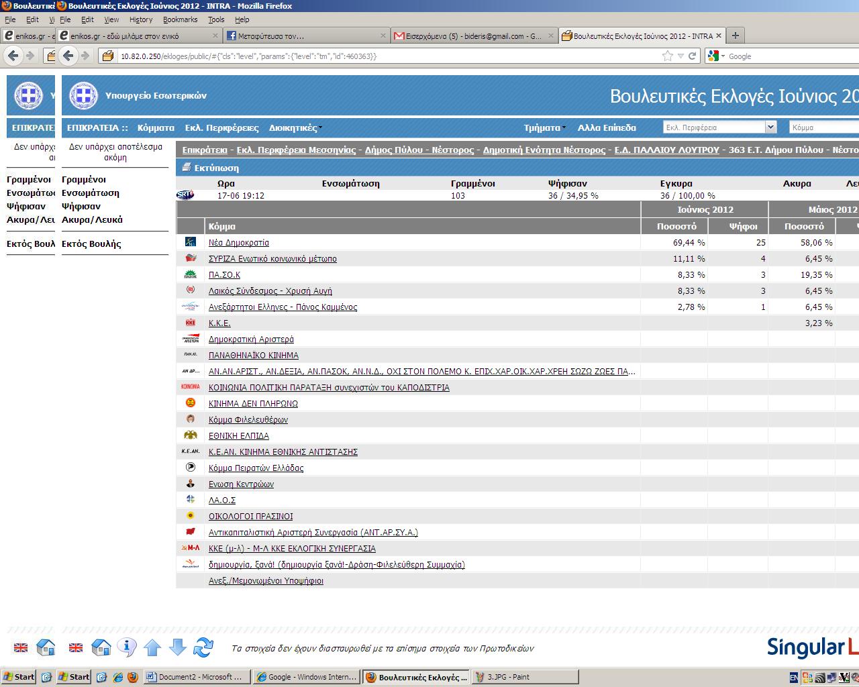Click the blue down arrow icon in the footer
This screenshot has height=687, width=859.
(177, 647)
